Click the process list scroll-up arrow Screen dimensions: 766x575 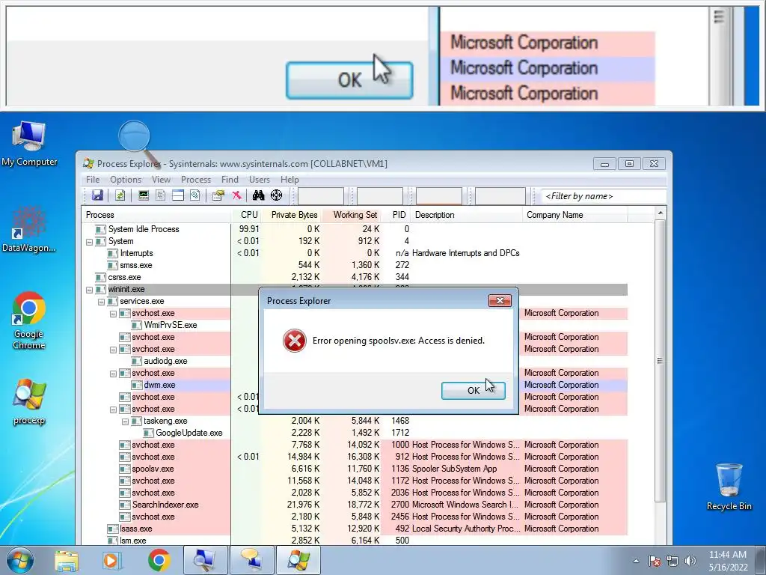[660, 213]
